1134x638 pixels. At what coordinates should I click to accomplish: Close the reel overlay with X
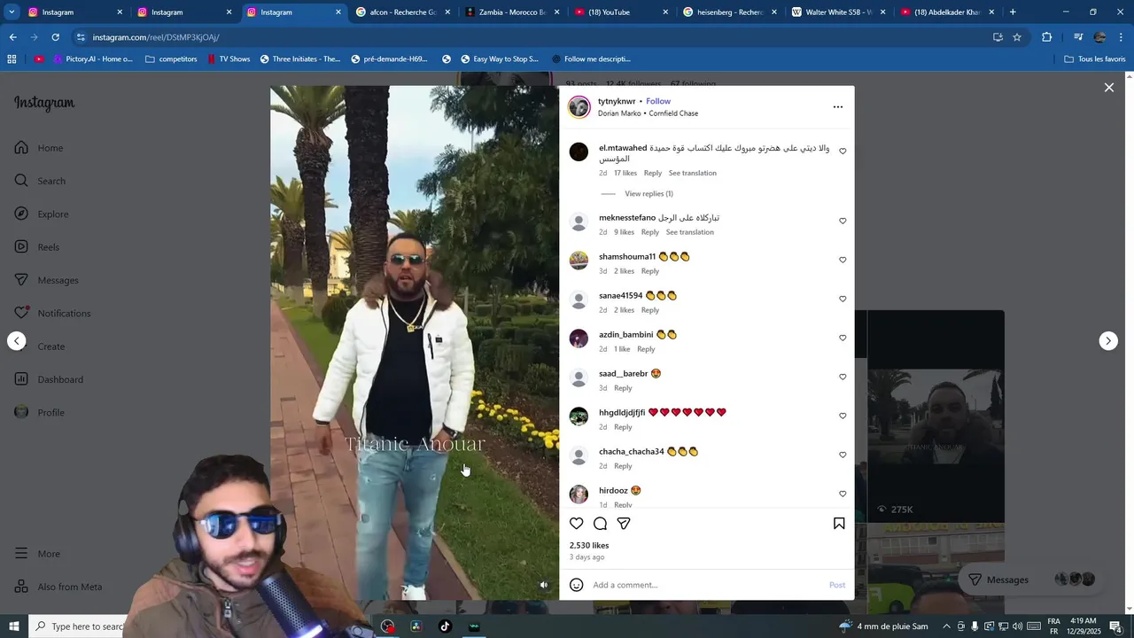1108,88
